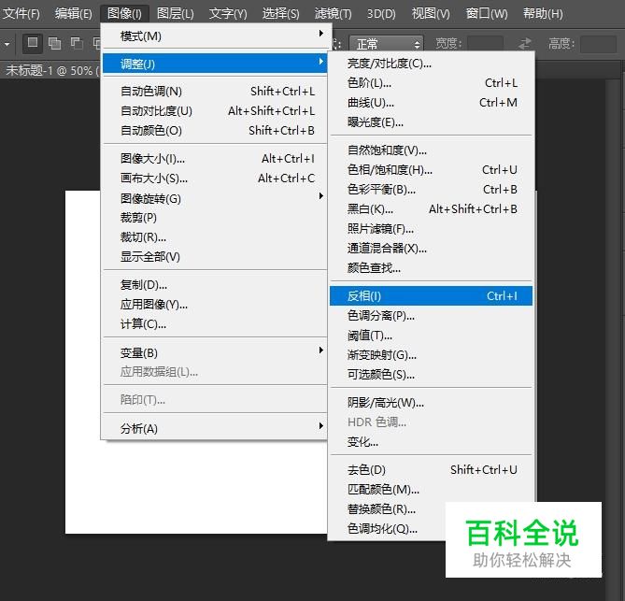
Task: Choose 自动对比度(U)
Action: point(215,111)
